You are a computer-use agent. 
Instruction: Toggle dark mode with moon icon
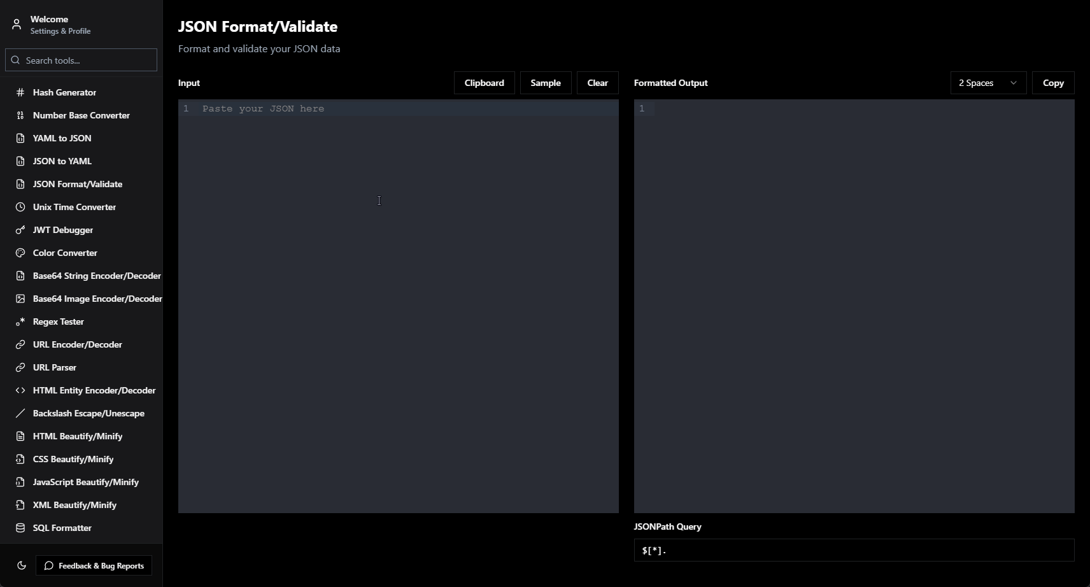coord(22,565)
